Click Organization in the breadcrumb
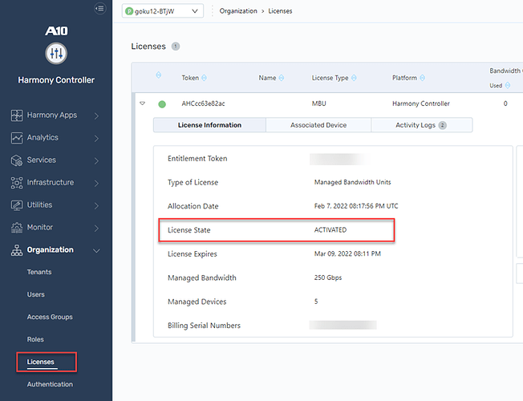This screenshot has width=523, height=401. [238, 11]
